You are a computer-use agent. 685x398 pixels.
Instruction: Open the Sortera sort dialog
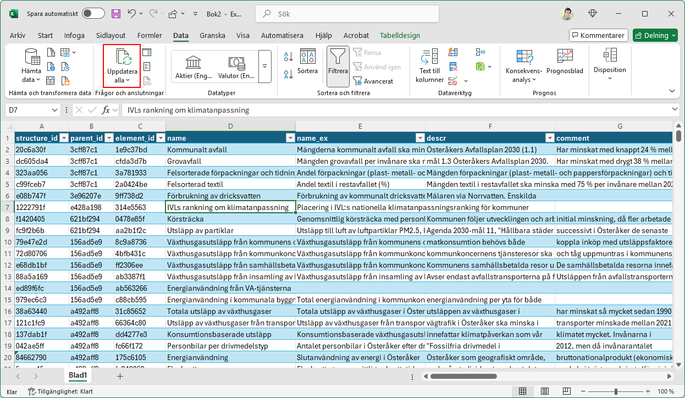[x=307, y=62]
